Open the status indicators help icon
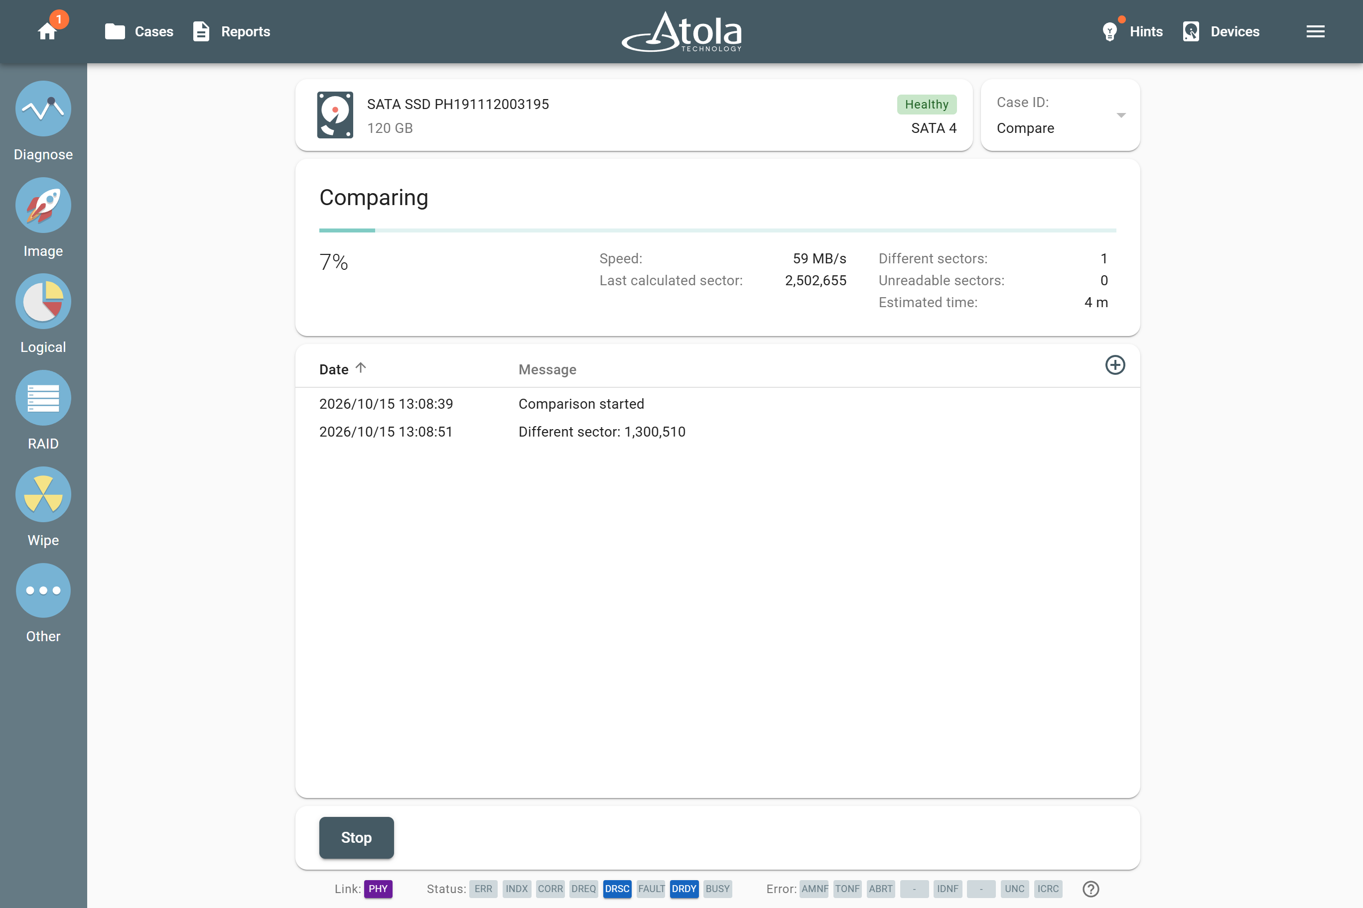 point(1090,889)
